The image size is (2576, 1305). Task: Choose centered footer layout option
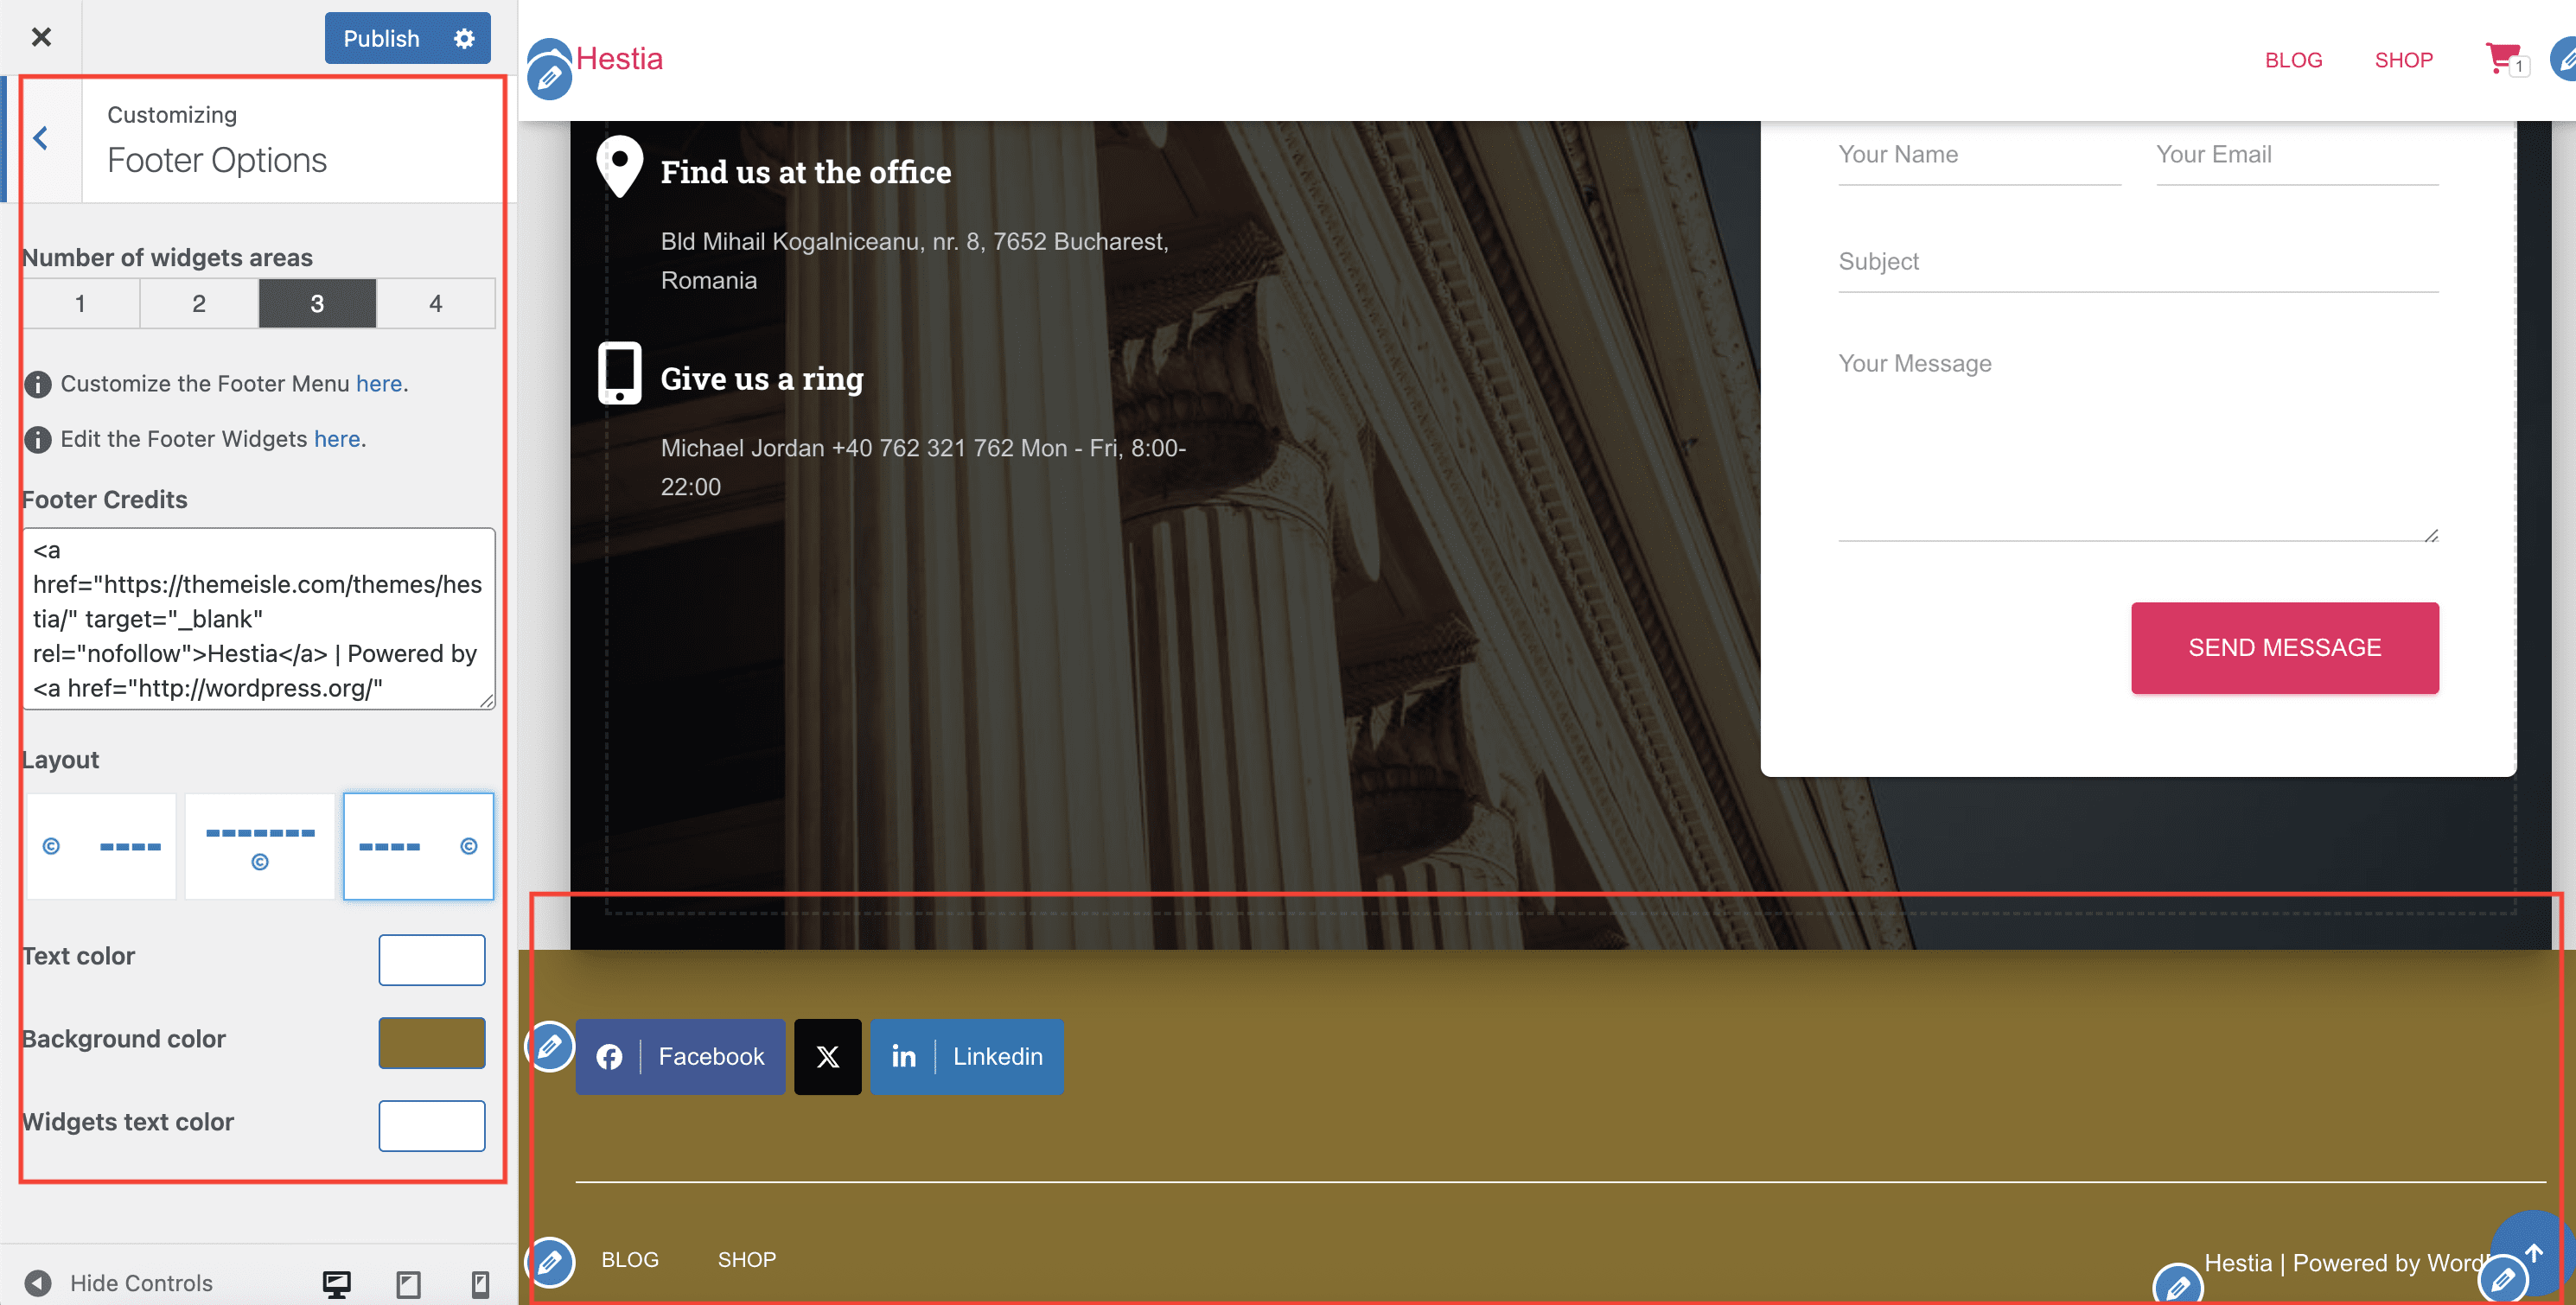point(260,846)
